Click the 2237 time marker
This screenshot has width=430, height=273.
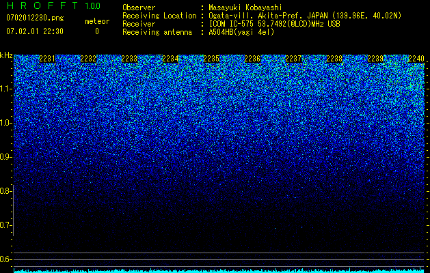pos(293,59)
